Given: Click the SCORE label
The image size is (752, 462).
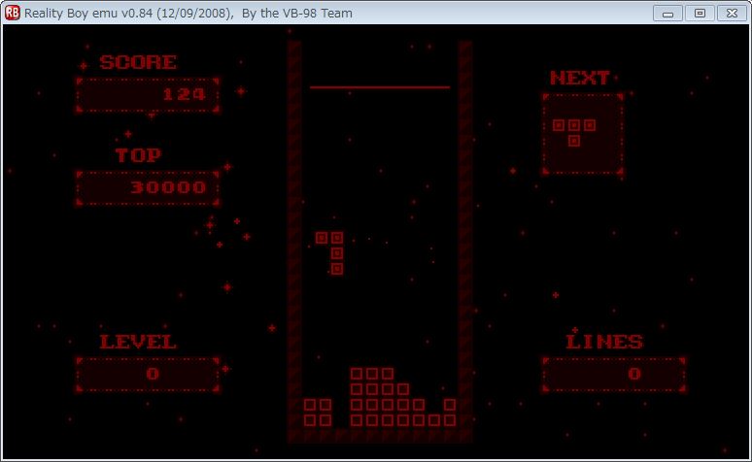Looking at the screenshot, I should [x=138, y=62].
